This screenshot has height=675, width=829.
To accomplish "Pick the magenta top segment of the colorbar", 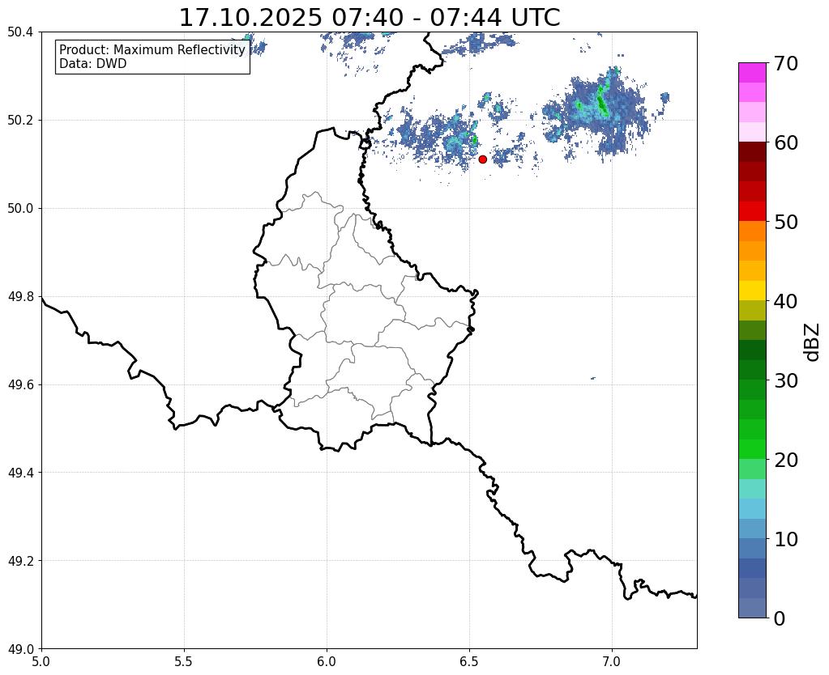I will pyautogui.click(x=752, y=73).
